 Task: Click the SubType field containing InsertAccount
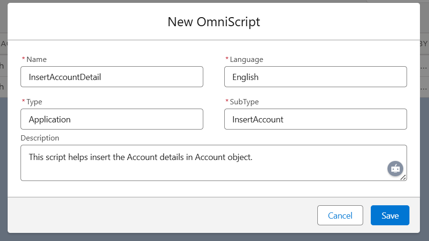pos(315,119)
